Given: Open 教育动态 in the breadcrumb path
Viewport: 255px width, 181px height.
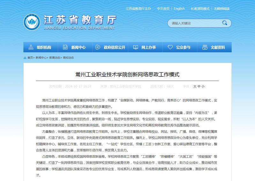Looking at the screenshot, I should [x=55, y=58].
